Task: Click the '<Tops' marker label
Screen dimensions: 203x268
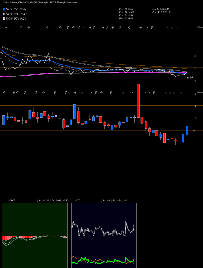Action: (200, 27)
